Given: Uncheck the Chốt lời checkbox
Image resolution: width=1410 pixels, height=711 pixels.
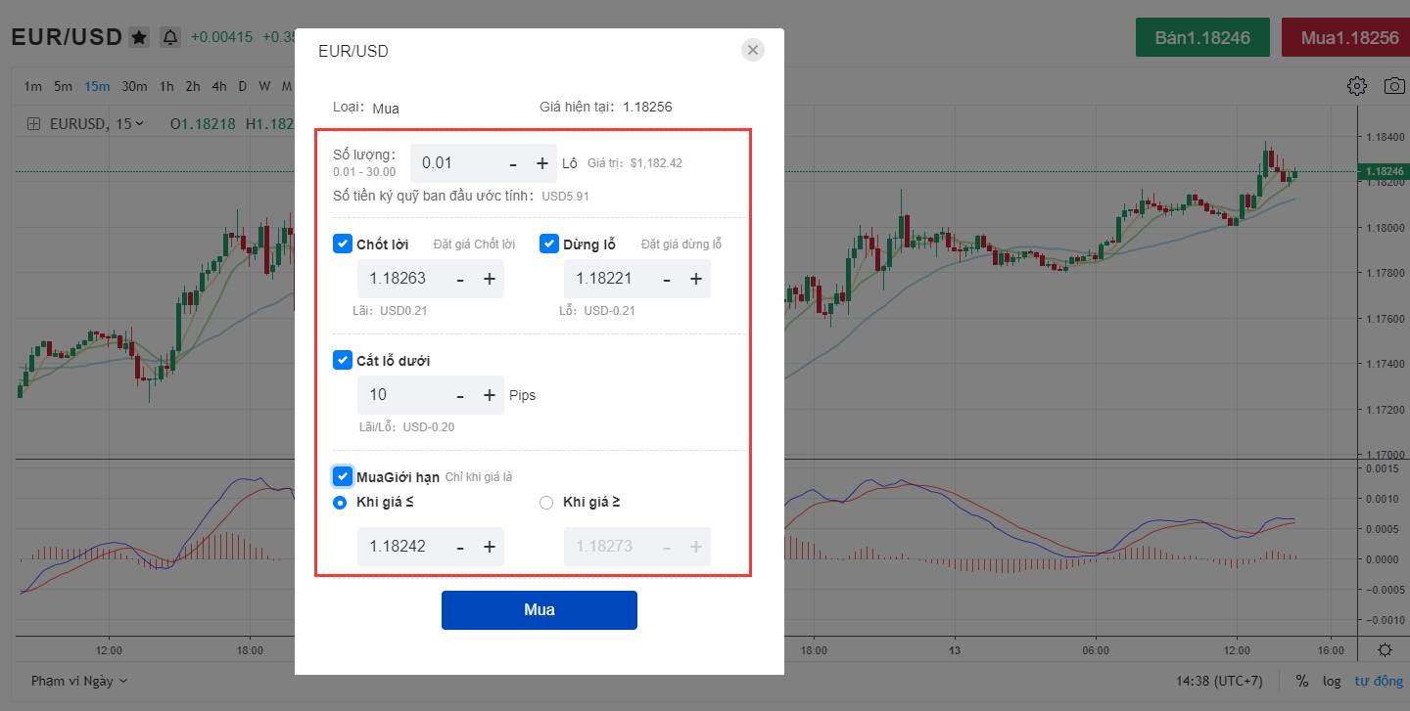Looking at the screenshot, I should point(343,244).
